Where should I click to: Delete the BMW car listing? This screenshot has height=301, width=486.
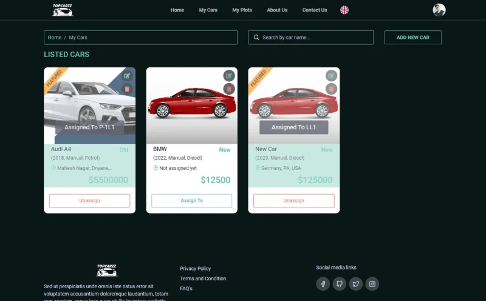(x=229, y=89)
